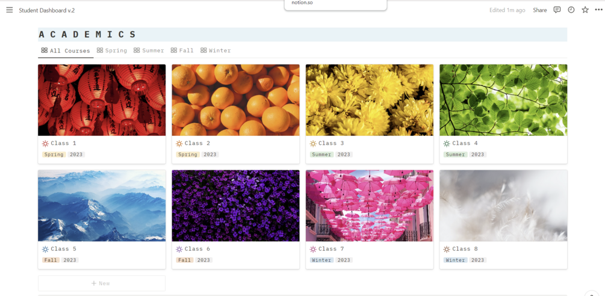
Task: Click the Spring tag on Class 1
Action: [54, 155]
